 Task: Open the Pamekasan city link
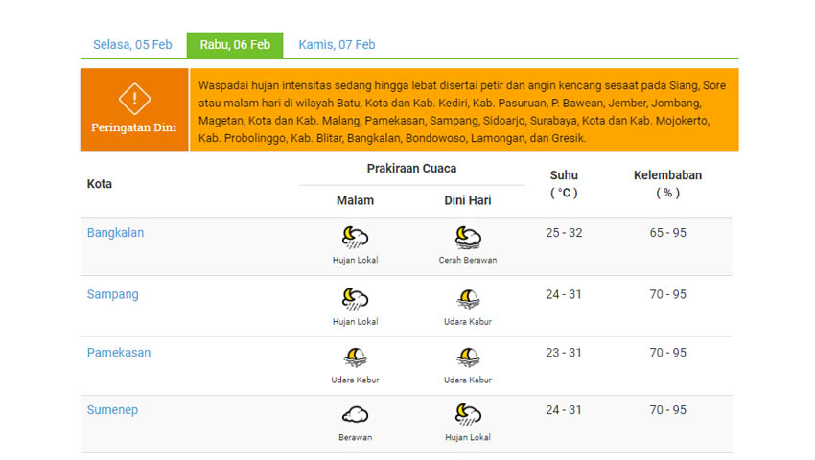(119, 353)
